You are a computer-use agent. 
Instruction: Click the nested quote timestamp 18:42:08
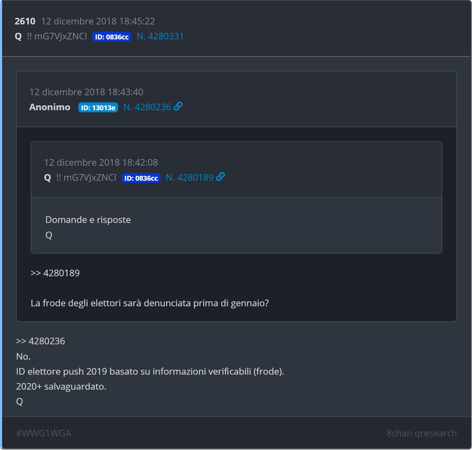101,163
